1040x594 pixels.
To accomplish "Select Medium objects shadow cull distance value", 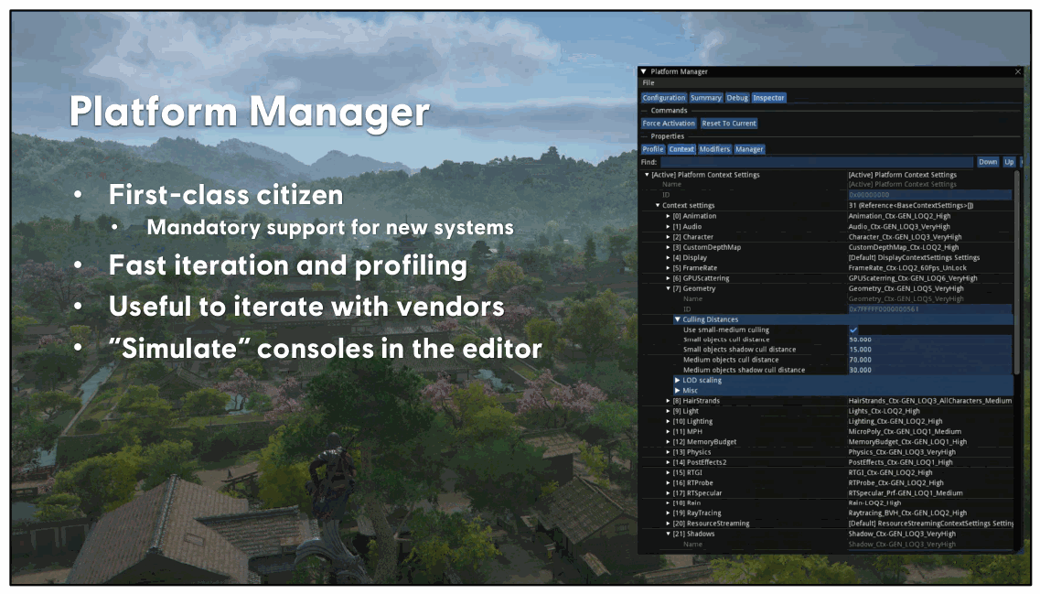I will coord(930,371).
